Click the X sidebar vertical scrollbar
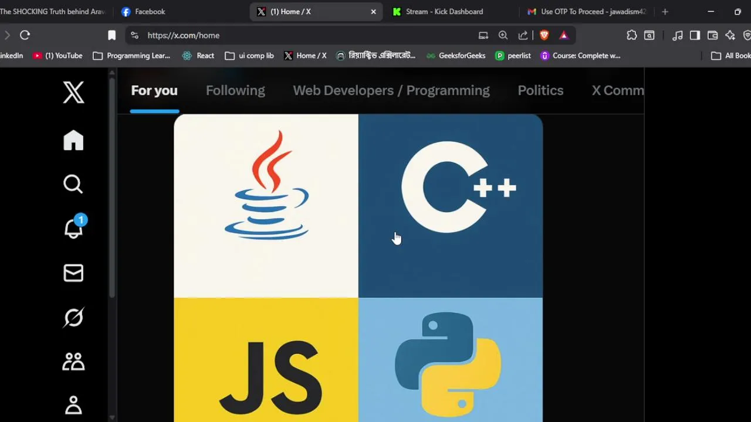The image size is (751, 422). tap(112, 188)
